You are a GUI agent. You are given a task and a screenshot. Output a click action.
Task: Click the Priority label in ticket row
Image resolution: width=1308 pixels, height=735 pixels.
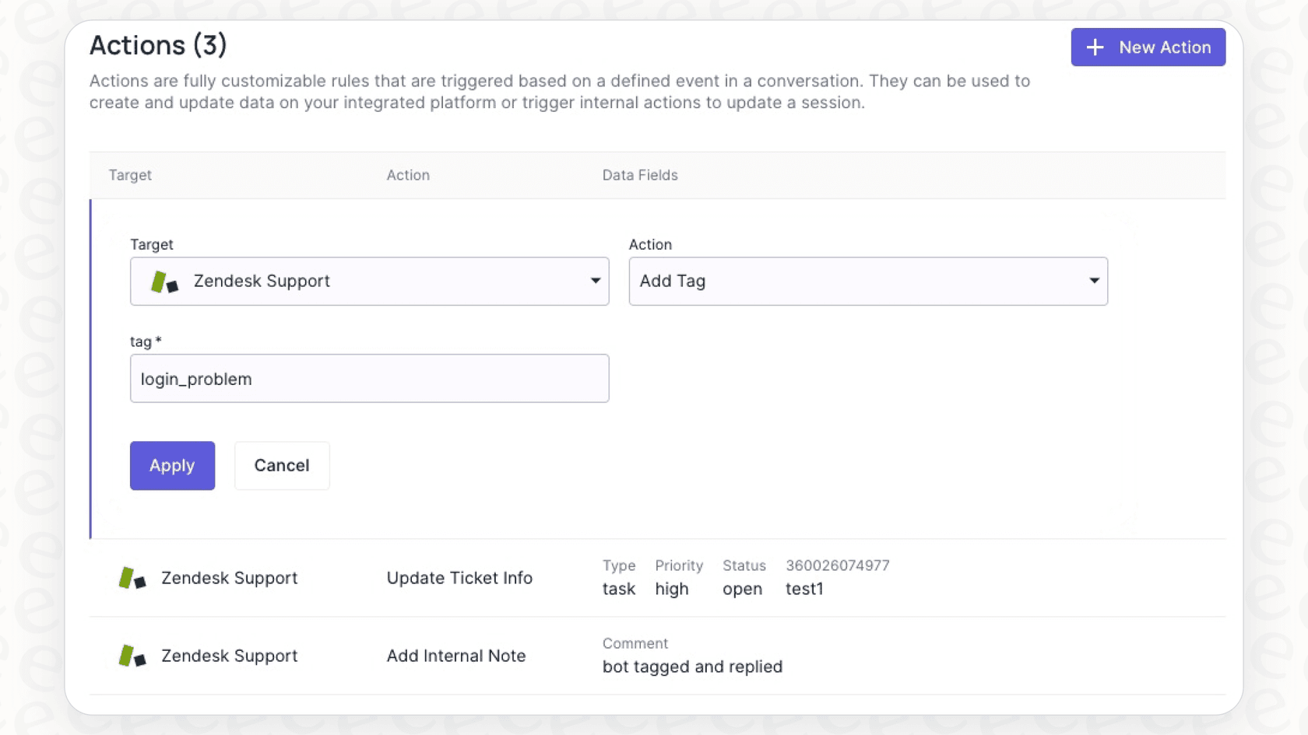[679, 565]
